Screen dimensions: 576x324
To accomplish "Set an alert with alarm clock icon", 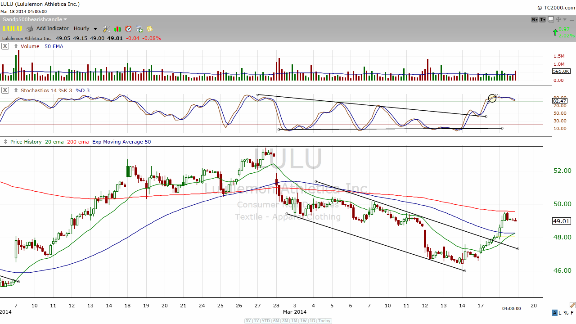I will (x=128, y=29).
